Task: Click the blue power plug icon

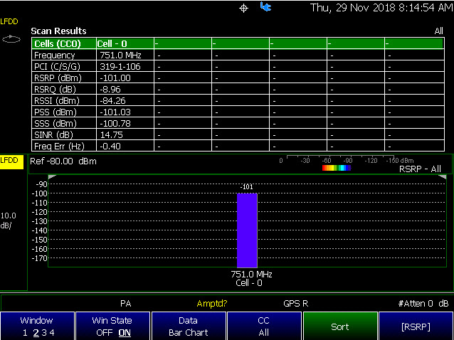Action: [x=266, y=7]
